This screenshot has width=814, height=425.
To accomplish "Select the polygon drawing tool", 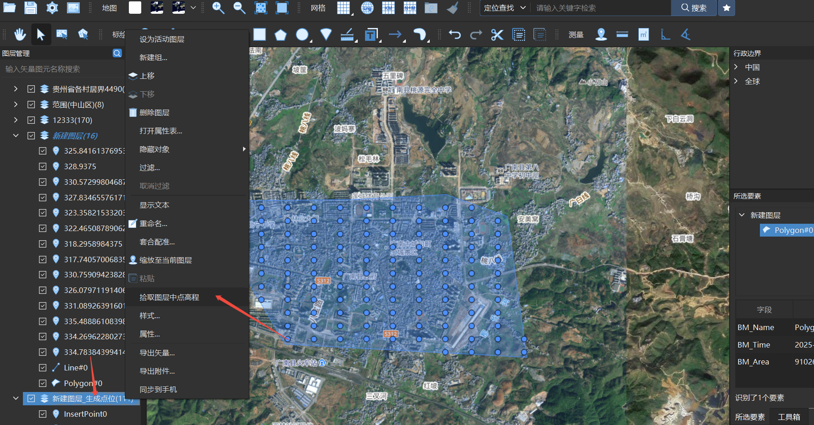I will (x=281, y=34).
